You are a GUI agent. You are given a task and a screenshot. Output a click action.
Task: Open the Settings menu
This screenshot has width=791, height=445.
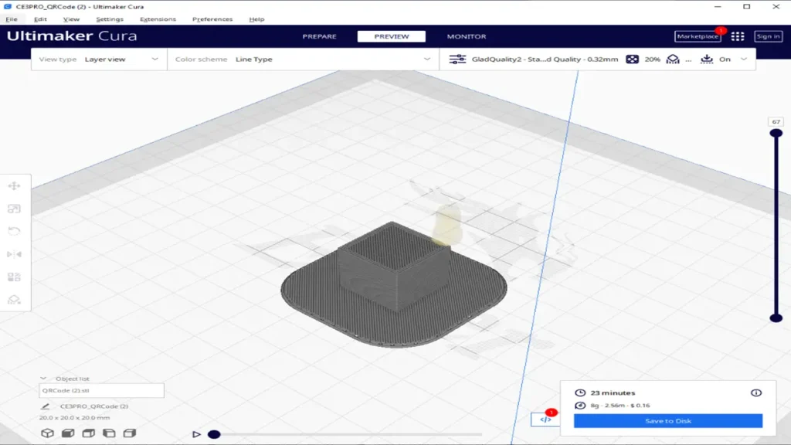(110, 19)
